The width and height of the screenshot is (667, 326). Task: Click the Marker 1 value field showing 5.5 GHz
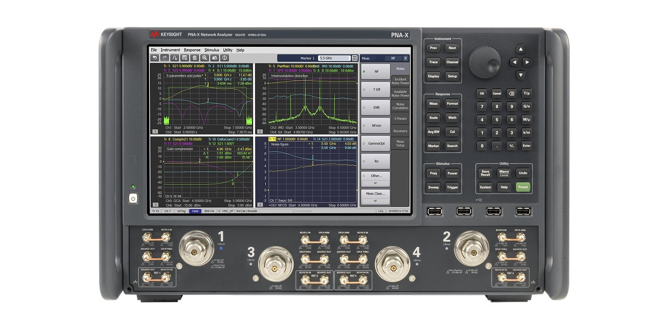coord(334,58)
